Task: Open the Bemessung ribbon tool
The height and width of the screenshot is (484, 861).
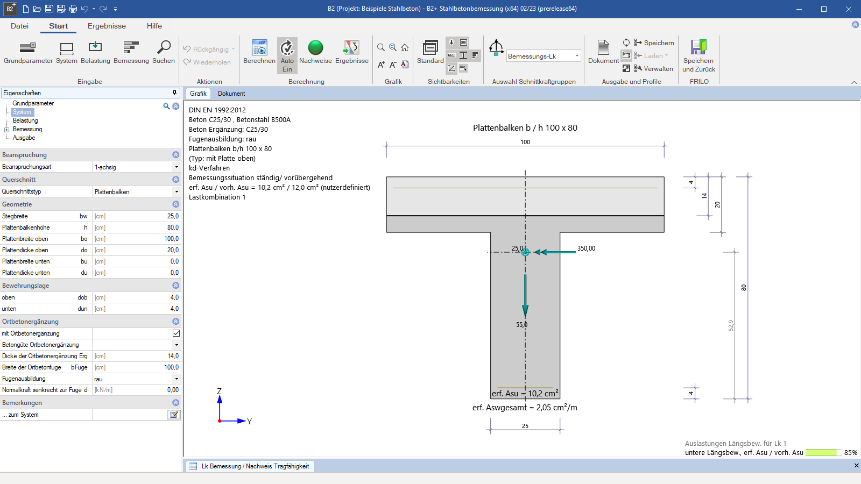Action: tap(131, 53)
